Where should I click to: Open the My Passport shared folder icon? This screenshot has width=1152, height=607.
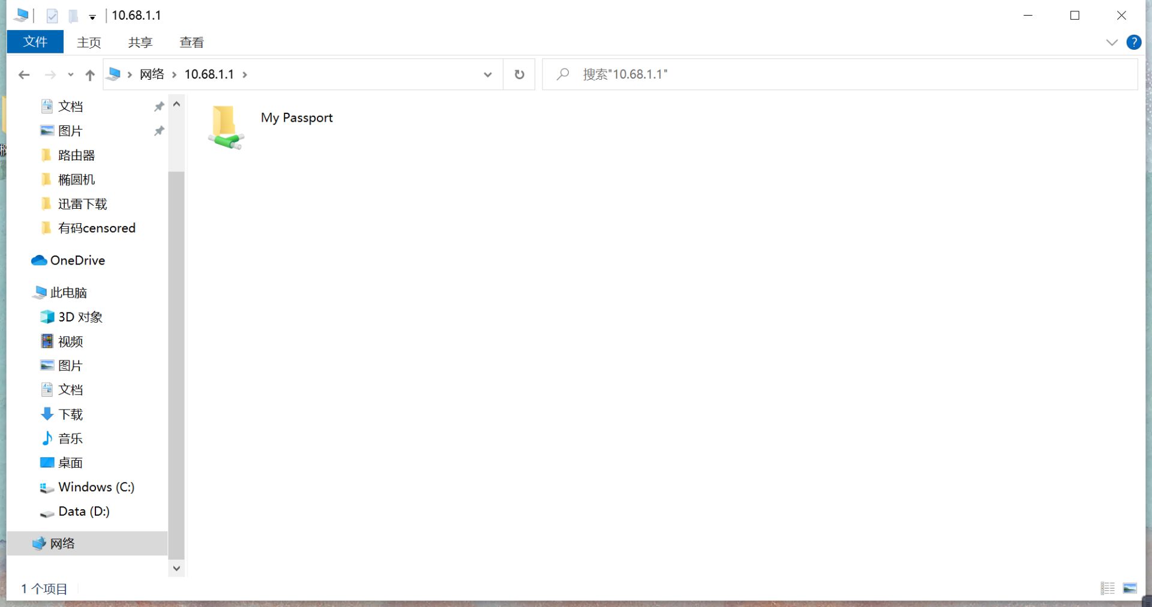pyautogui.click(x=226, y=127)
